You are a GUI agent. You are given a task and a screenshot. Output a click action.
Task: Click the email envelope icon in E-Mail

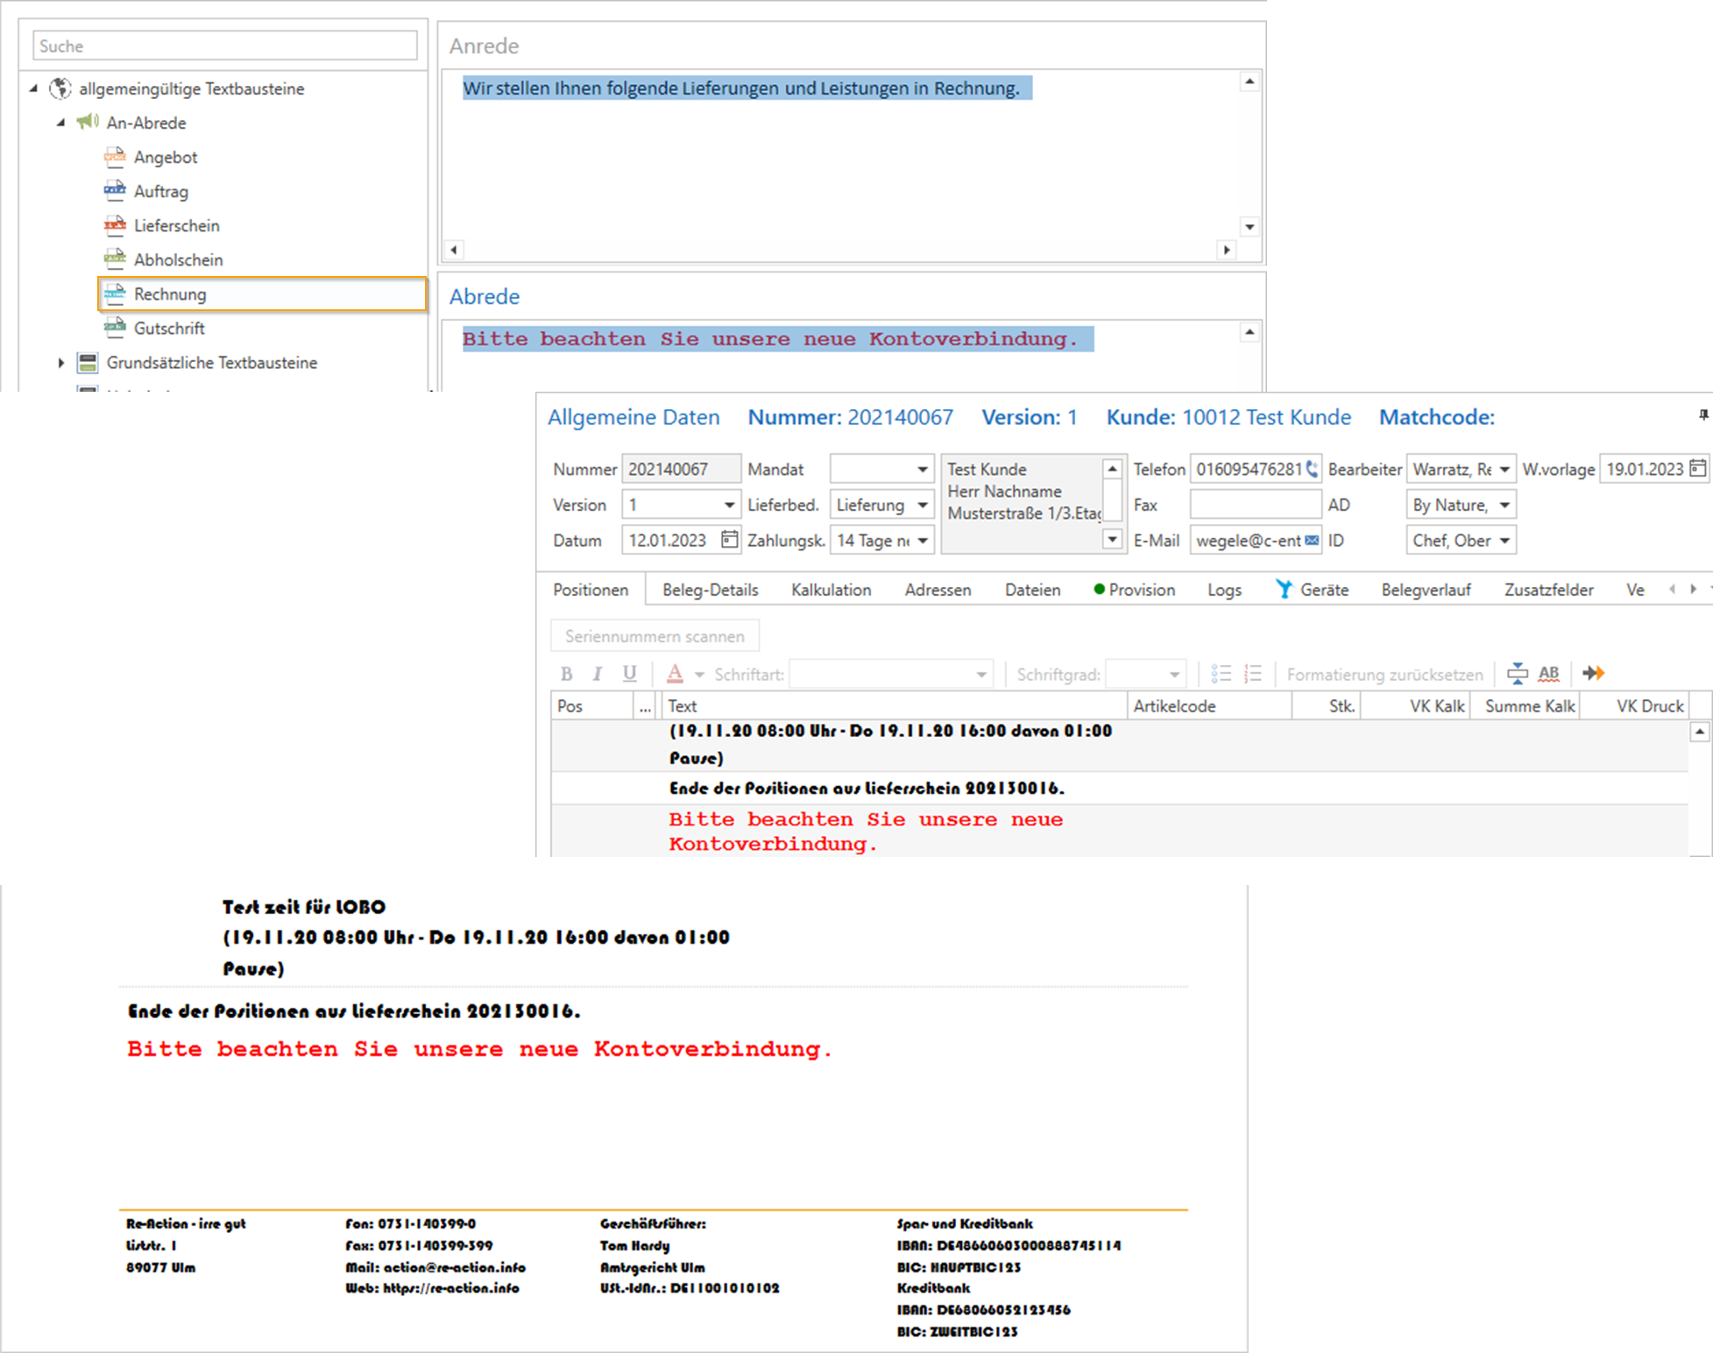click(x=1312, y=541)
